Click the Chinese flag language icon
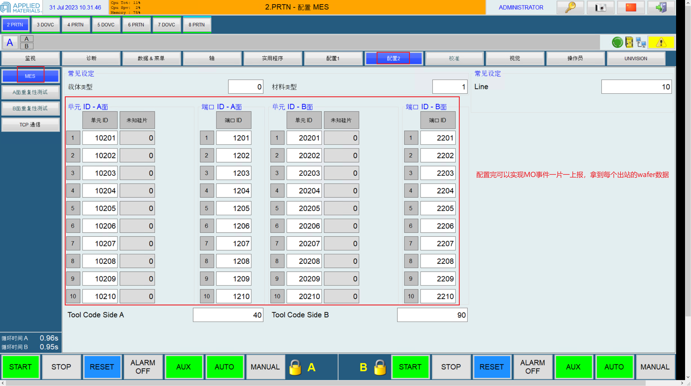 (631, 8)
